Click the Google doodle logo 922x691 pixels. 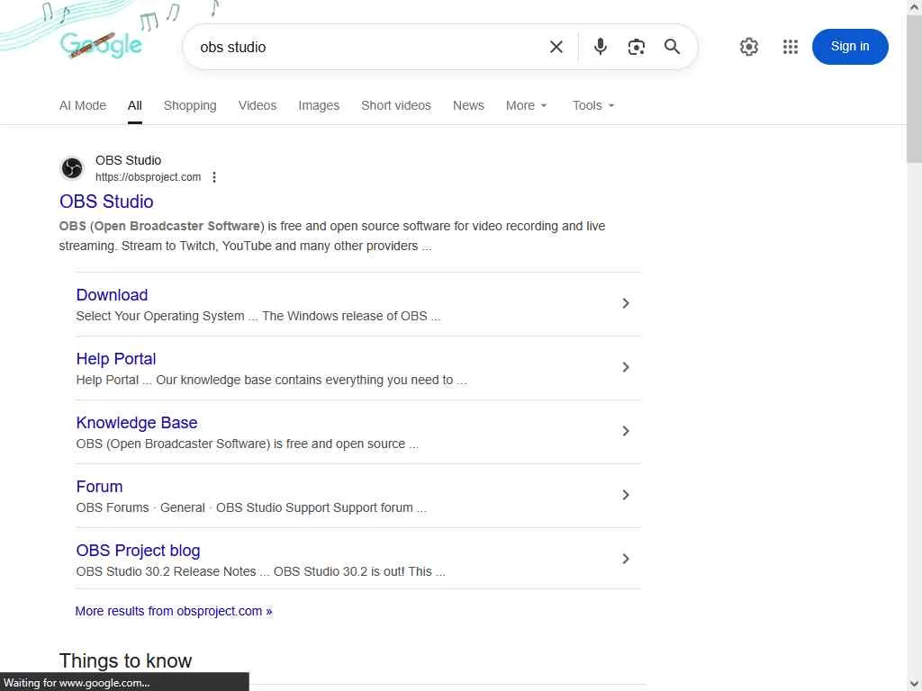tap(101, 44)
